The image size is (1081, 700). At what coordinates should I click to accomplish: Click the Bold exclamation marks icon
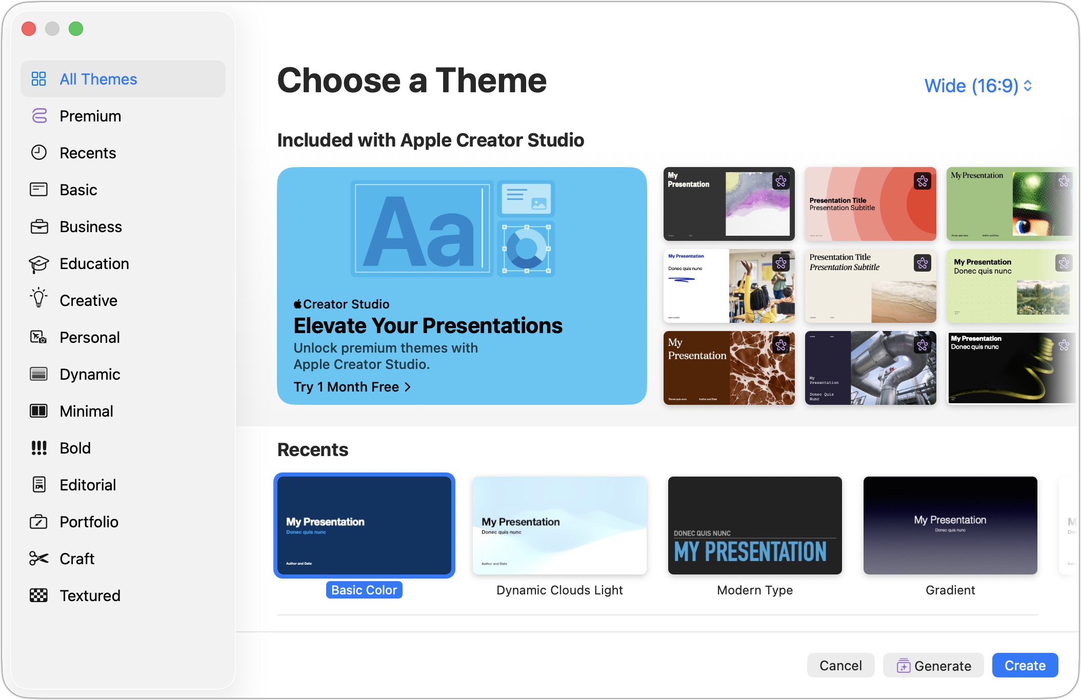(x=39, y=448)
